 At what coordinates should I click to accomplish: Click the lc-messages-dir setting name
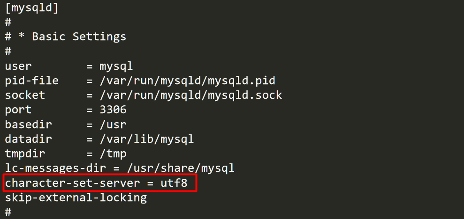click(x=55, y=168)
